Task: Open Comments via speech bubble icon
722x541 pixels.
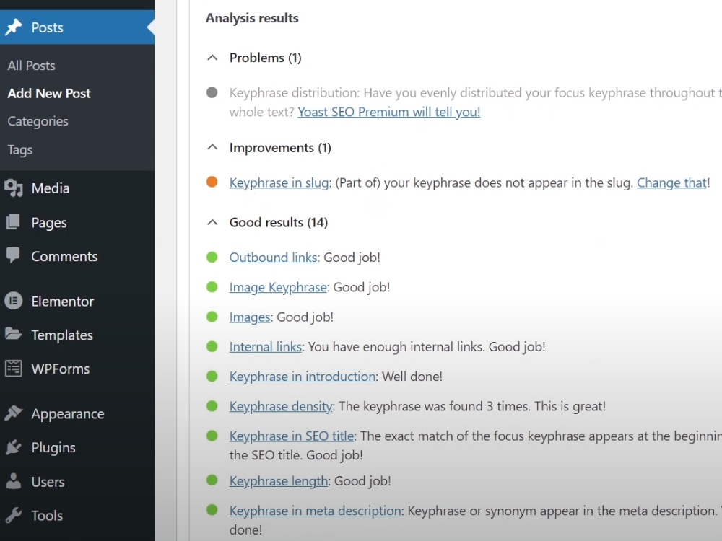Action: point(13,256)
